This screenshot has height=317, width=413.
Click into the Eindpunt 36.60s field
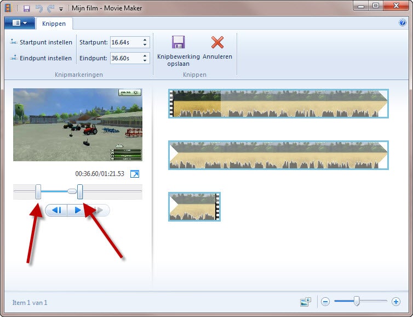coord(126,58)
